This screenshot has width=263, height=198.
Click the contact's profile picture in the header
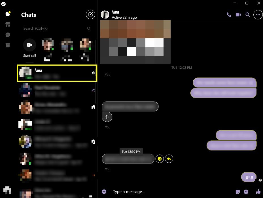click(x=105, y=14)
